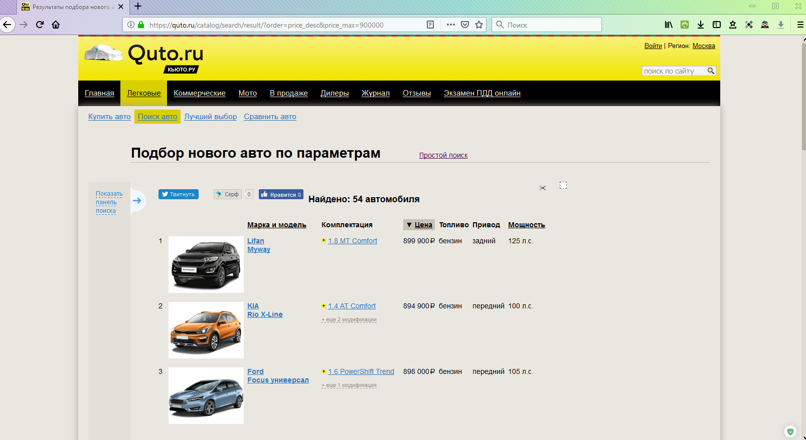Open the Отзывы section
The image size is (806, 440).
tap(417, 93)
